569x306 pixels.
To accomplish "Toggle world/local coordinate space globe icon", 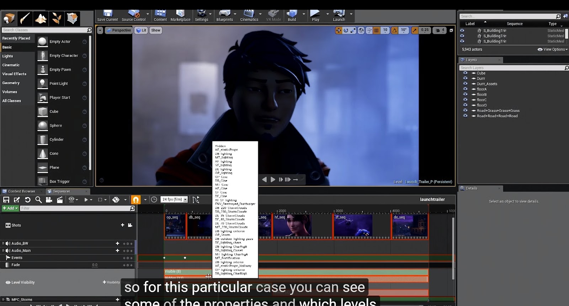I will (361, 31).
